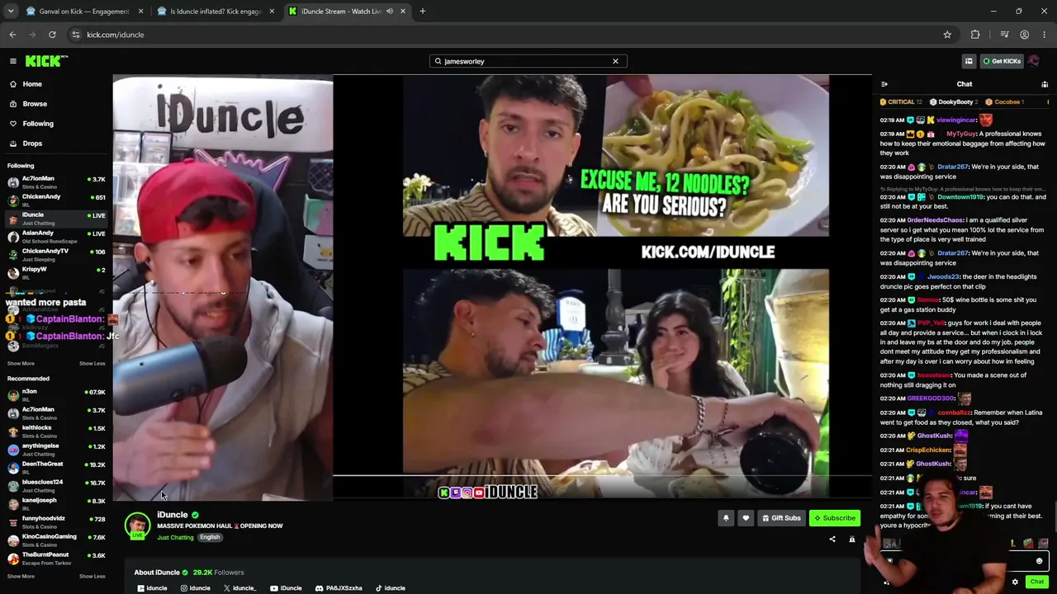Click the English language tag
This screenshot has height=594, width=1057.
coord(210,538)
